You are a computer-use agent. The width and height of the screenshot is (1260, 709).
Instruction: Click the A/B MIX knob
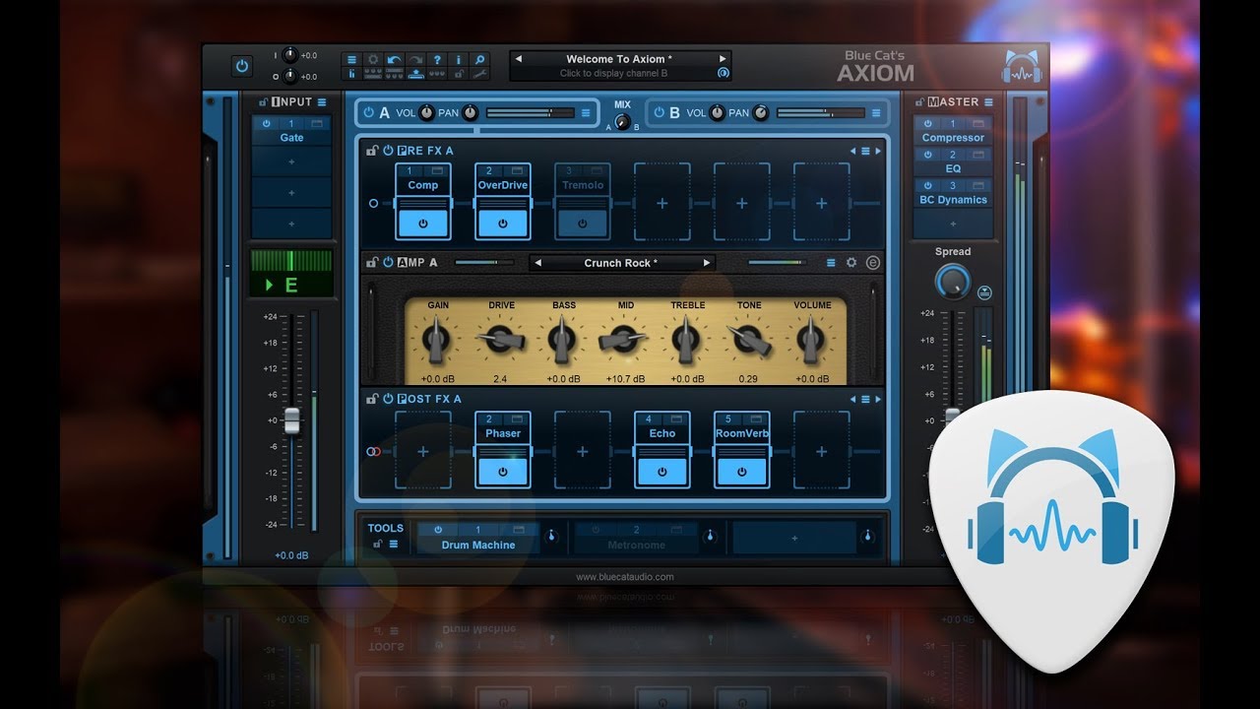622,122
